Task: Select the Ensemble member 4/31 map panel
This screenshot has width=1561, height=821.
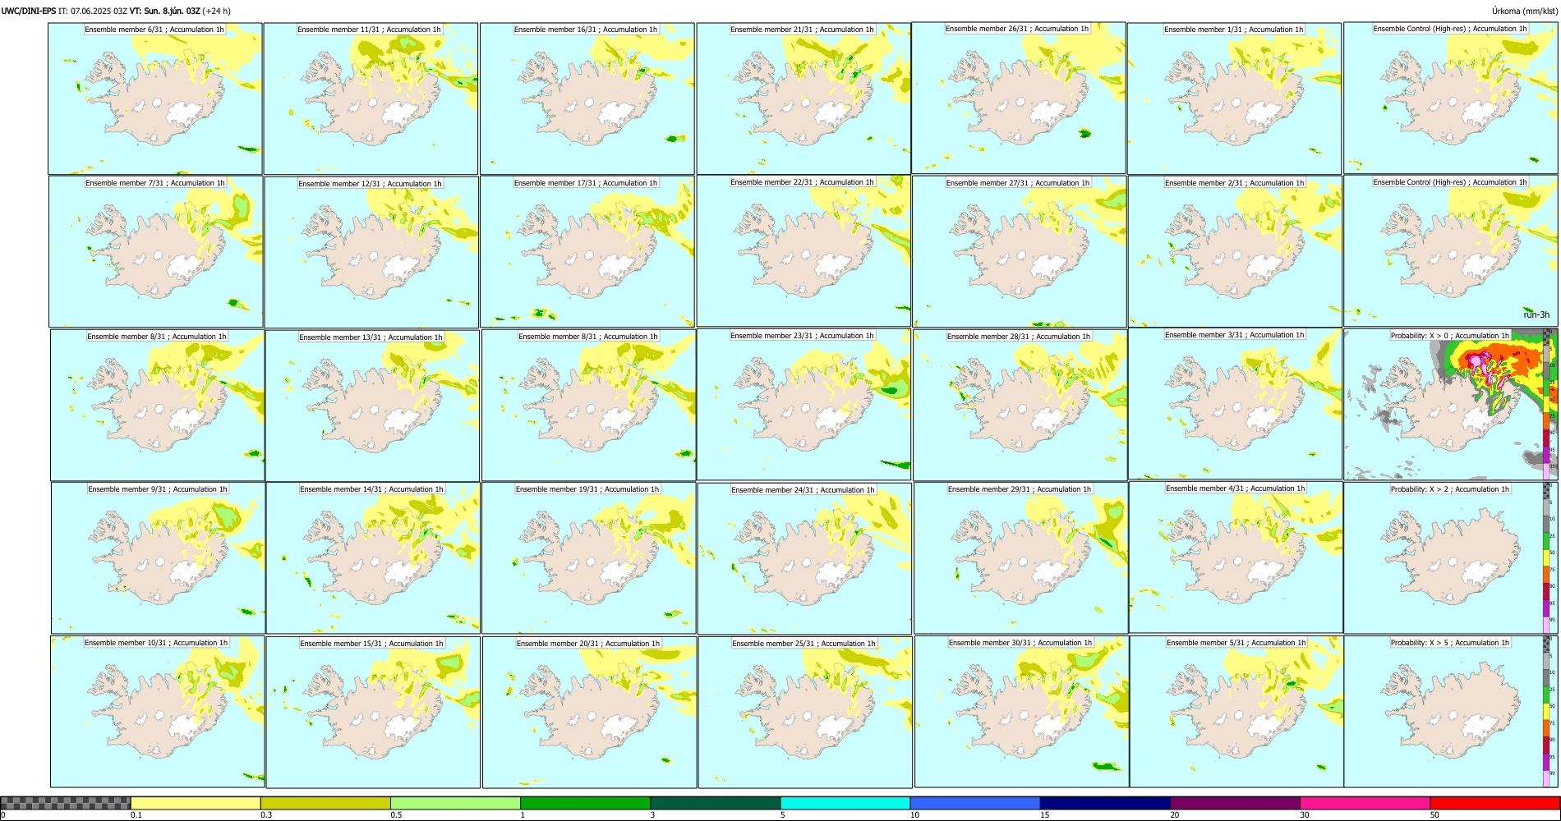Action: [1236, 557]
